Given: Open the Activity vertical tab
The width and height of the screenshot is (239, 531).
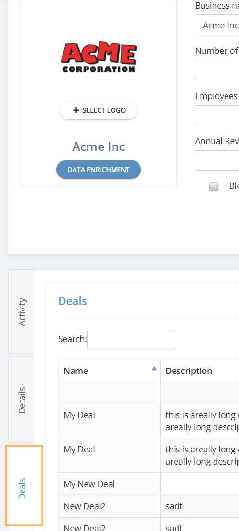Looking at the screenshot, I should pos(21,312).
